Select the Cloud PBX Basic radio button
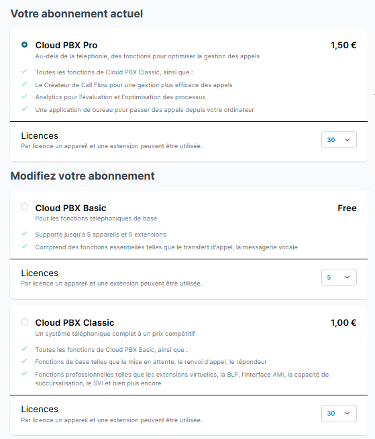 pos(24,207)
